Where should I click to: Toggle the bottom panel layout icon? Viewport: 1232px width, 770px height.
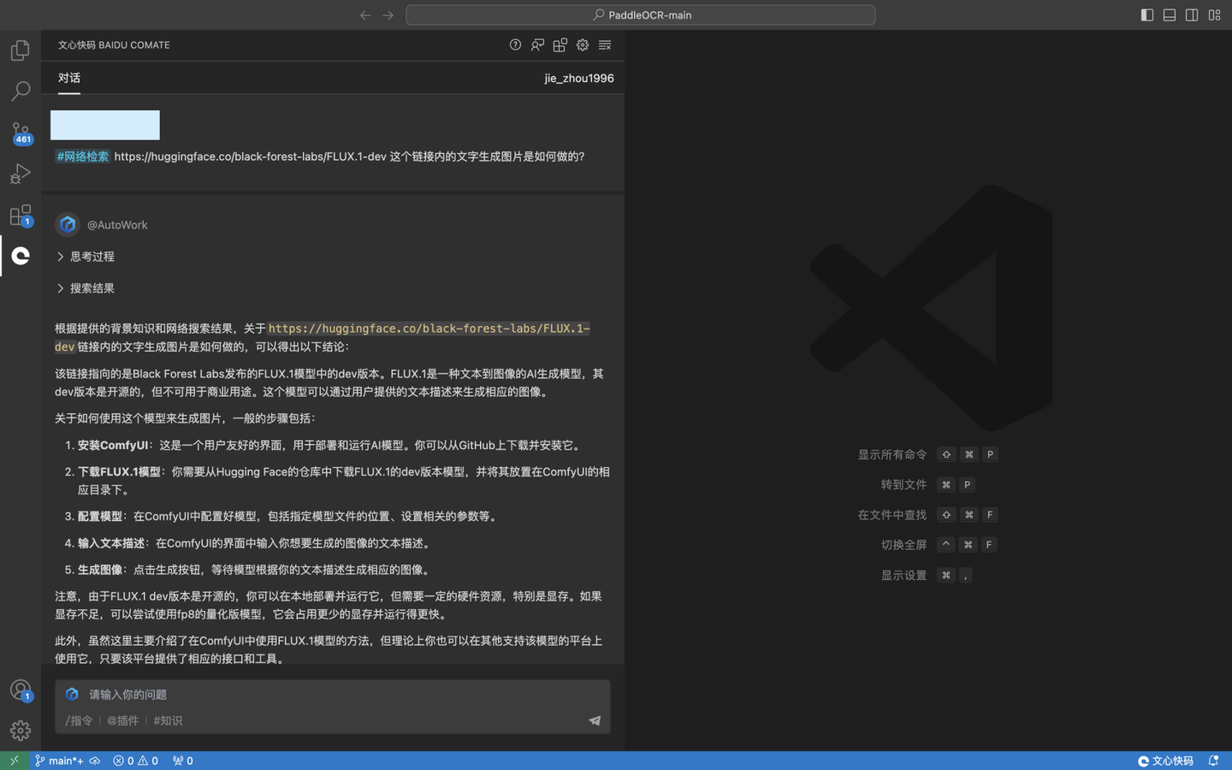[1170, 15]
